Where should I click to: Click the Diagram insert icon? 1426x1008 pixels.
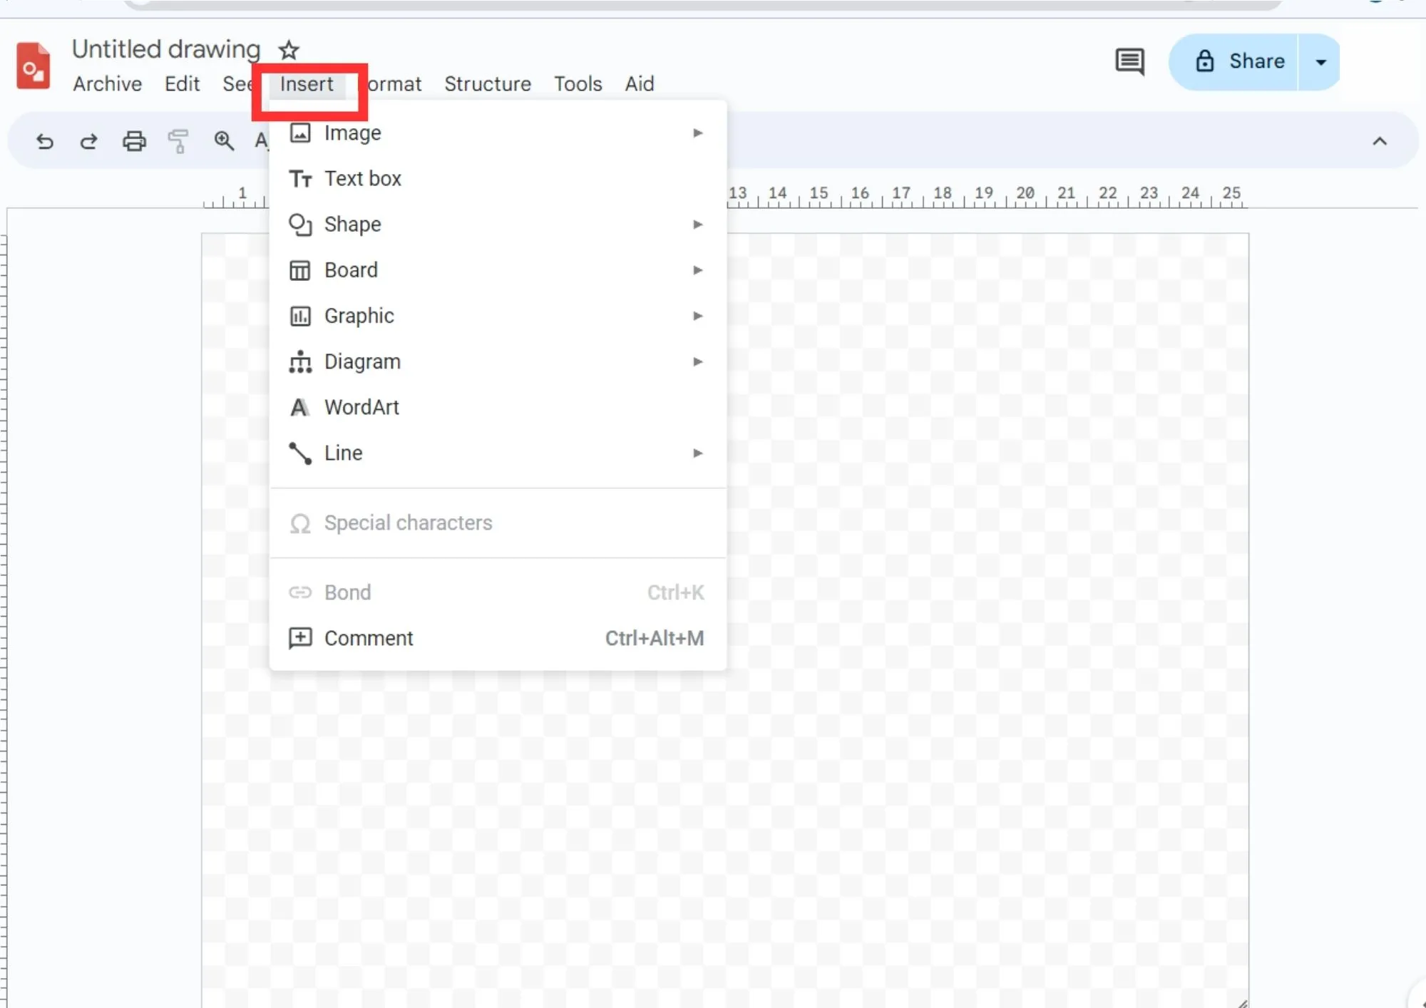300,361
